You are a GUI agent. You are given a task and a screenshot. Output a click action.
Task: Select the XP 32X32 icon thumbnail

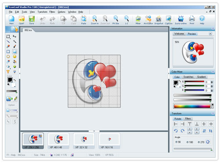point(84,141)
